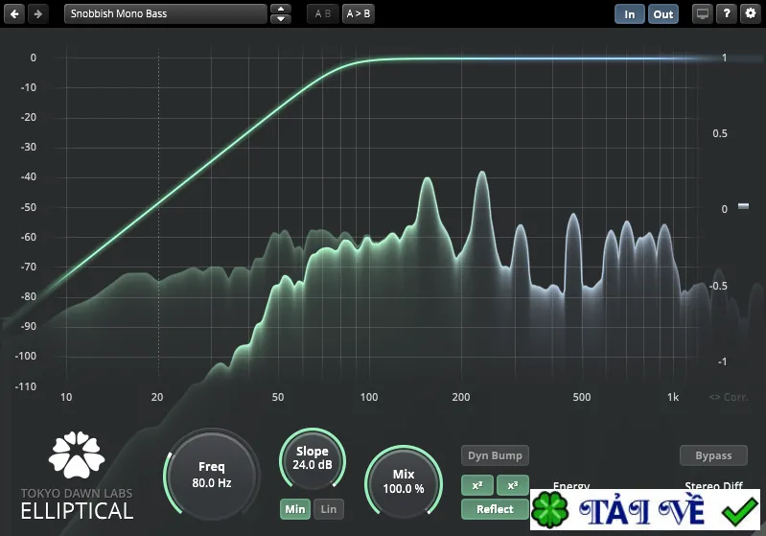Select next preset with down arrow
The image size is (766, 536).
point(280,19)
